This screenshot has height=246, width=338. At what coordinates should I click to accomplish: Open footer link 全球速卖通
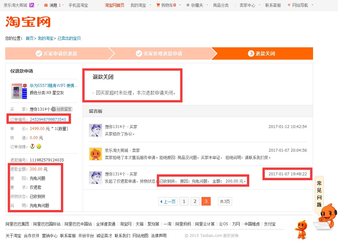(106, 224)
